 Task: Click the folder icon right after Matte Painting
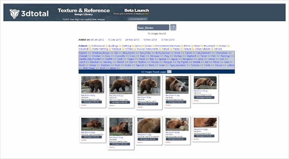tap(110, 49)
